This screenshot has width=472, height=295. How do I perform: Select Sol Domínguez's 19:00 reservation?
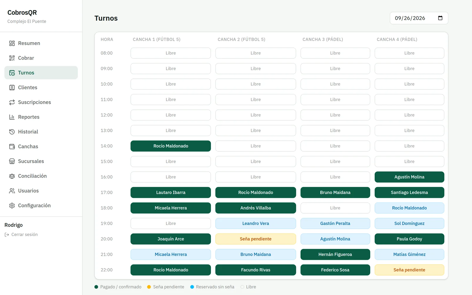pyautogui.click(x=409, y=223)
